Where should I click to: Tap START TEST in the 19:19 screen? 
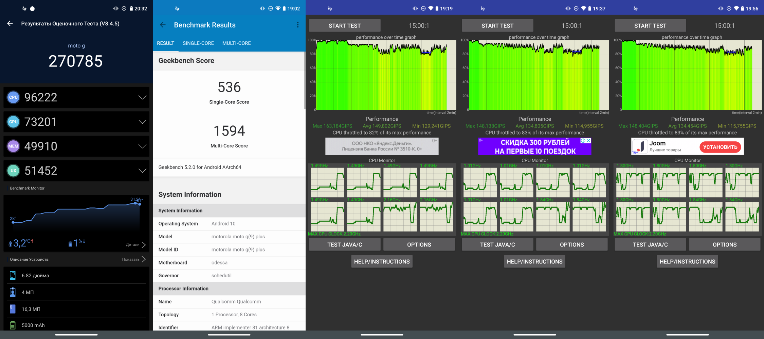(x=345, y=25)
